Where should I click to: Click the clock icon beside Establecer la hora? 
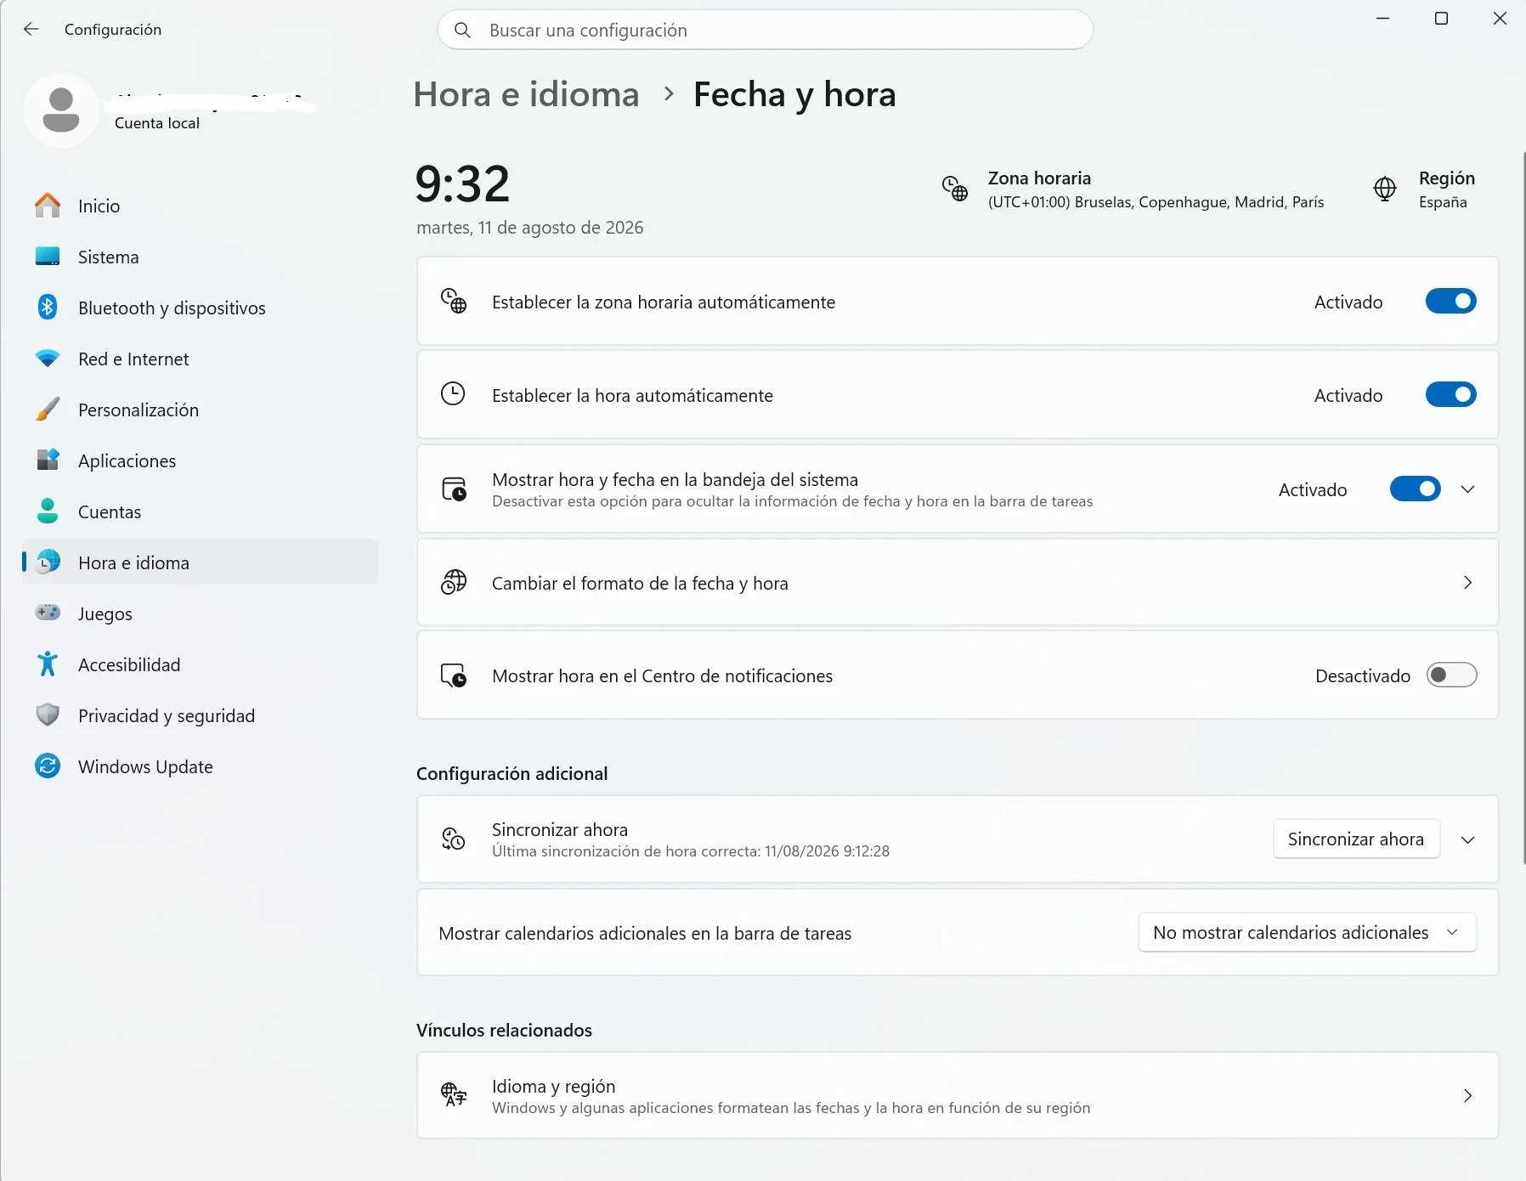click(453, 394)
